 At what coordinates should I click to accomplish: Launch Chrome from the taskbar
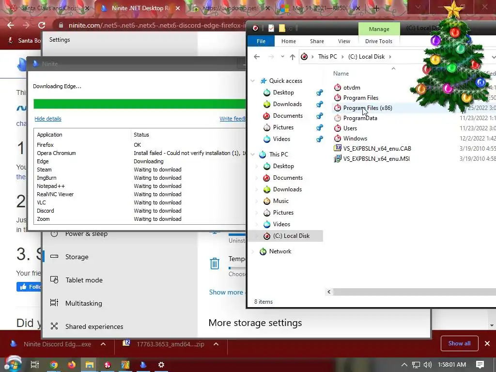pos(54,365)
